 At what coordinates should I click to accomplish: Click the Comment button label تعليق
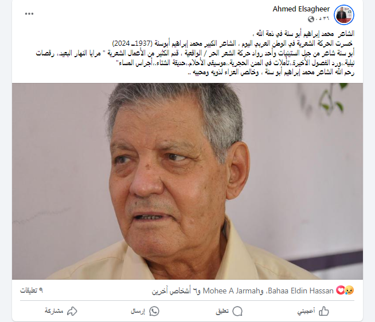point(222,311)
